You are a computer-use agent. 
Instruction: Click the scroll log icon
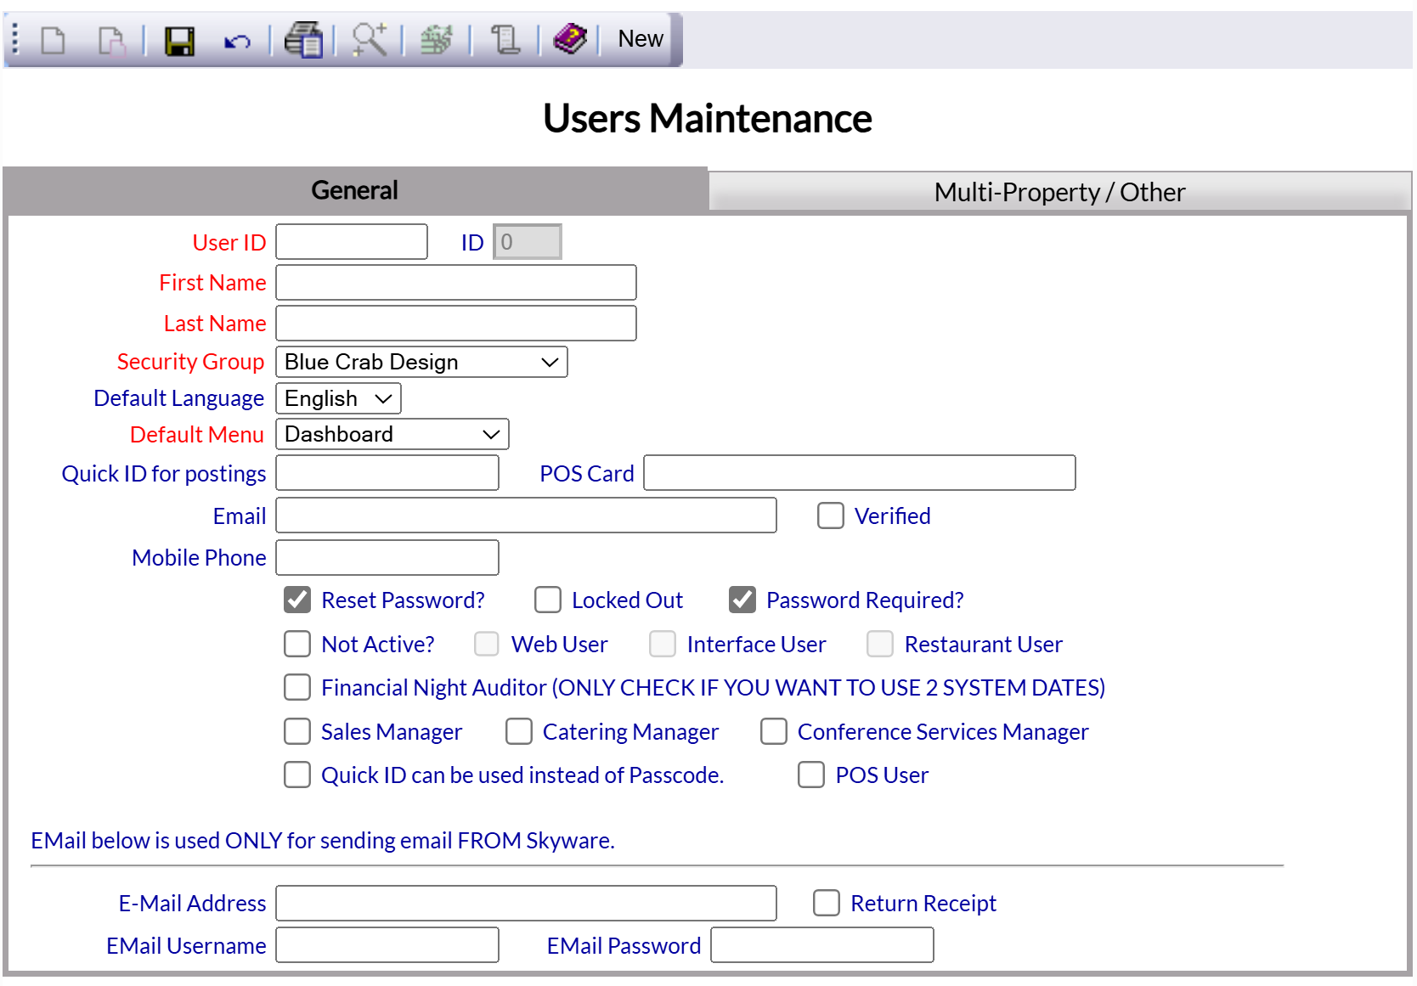click(505, 40)
